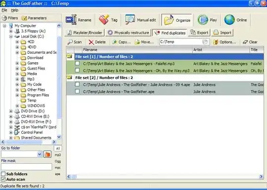The width and height of the screenshot is (267, 190).
Task: Open the Online globe tool
Action: click(235, 20)
